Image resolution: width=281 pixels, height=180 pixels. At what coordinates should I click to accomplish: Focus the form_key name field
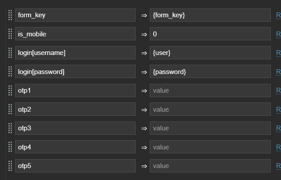click(x=75, y=15)
